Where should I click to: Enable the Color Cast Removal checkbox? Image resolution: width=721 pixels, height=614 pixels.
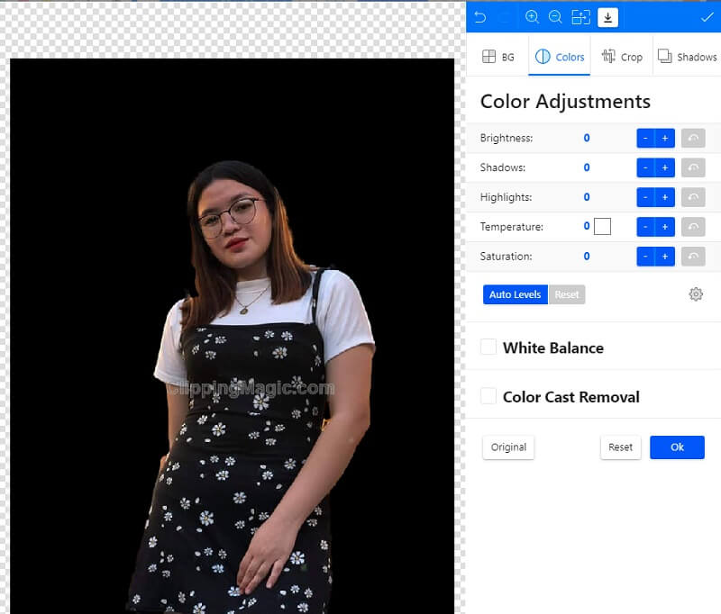click(x=488, y=396)
